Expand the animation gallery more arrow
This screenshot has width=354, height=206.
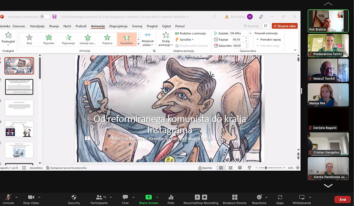(138, 44)
